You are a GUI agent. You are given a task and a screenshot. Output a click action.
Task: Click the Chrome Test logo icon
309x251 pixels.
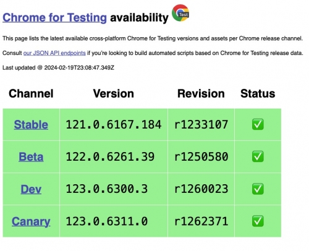[x=180, y=13]
